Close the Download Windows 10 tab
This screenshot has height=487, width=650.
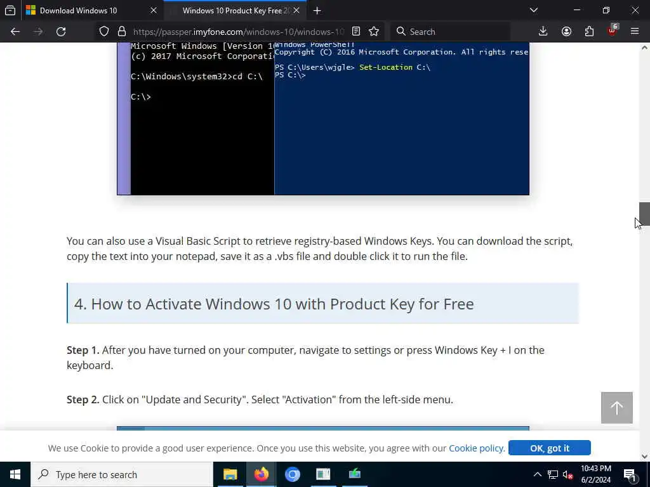click(x=154, y=10)
